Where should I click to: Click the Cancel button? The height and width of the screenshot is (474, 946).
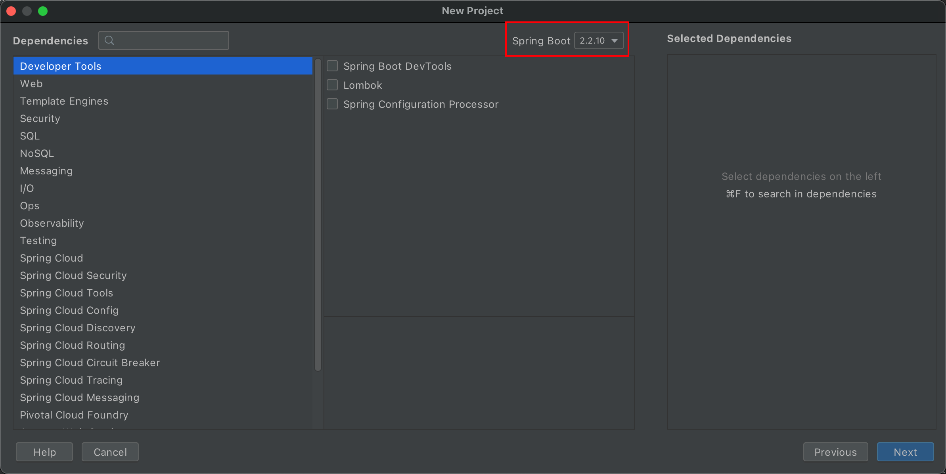click(x=110, y=452)
